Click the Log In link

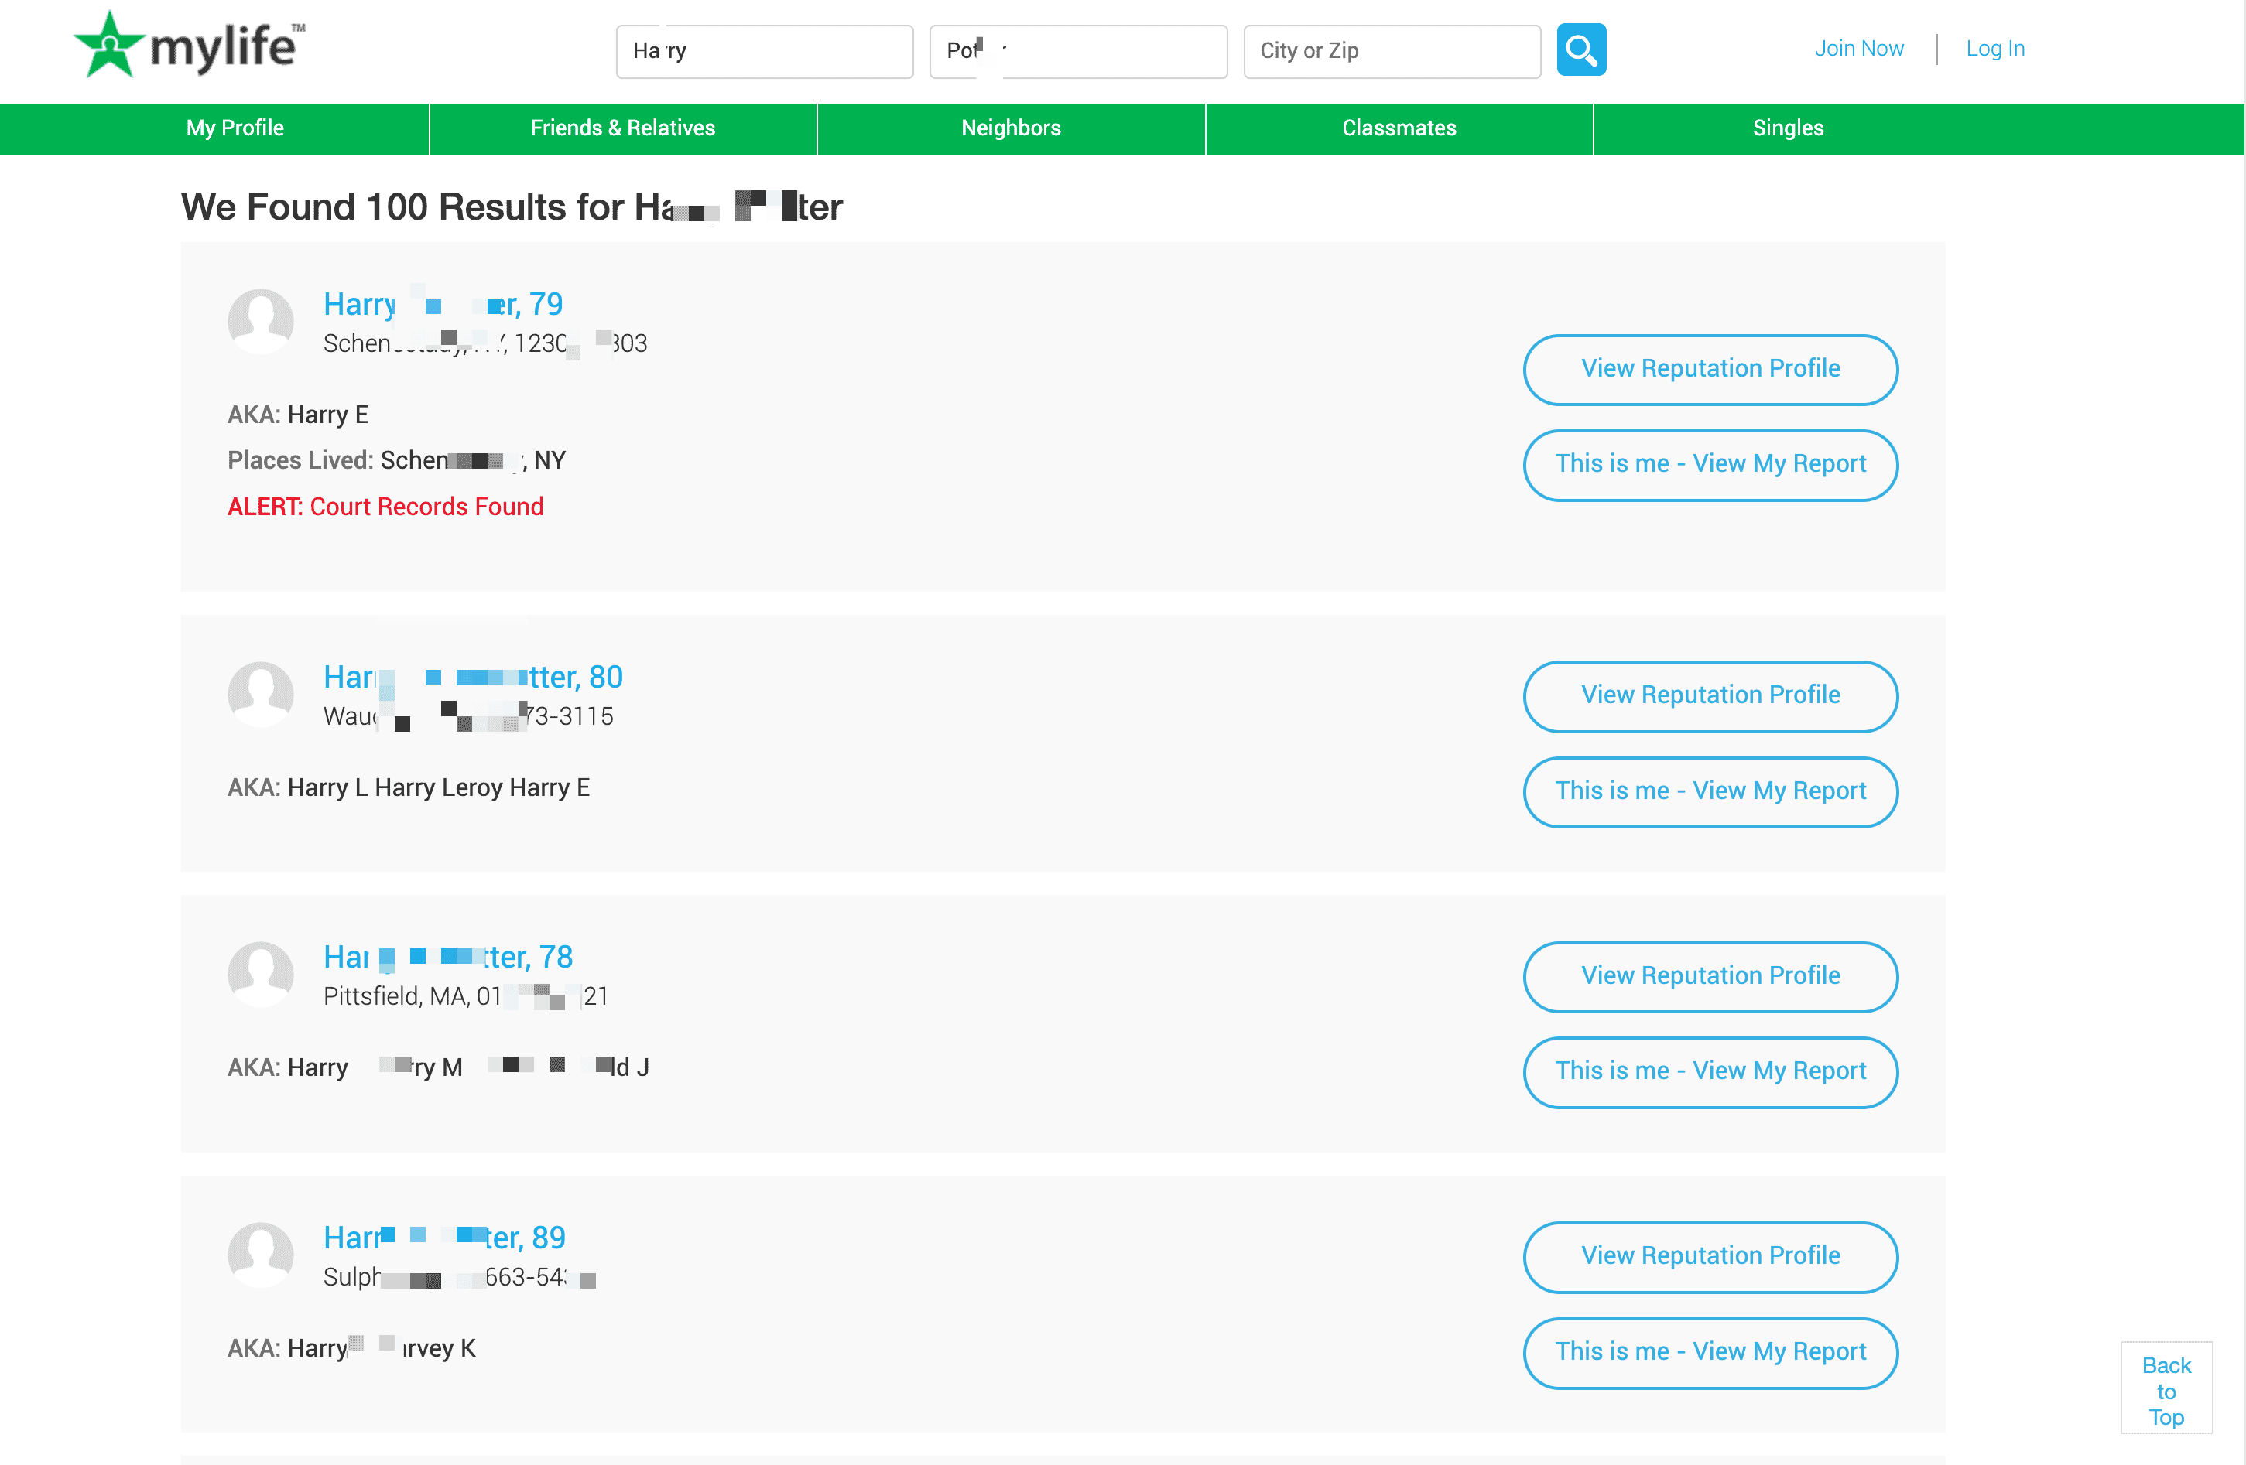(1995, 49)
